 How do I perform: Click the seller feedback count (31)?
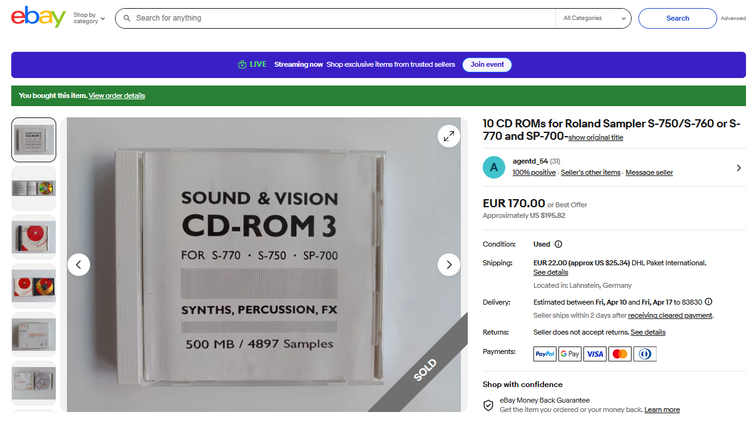pyautogui.click(x=555, y=161)
